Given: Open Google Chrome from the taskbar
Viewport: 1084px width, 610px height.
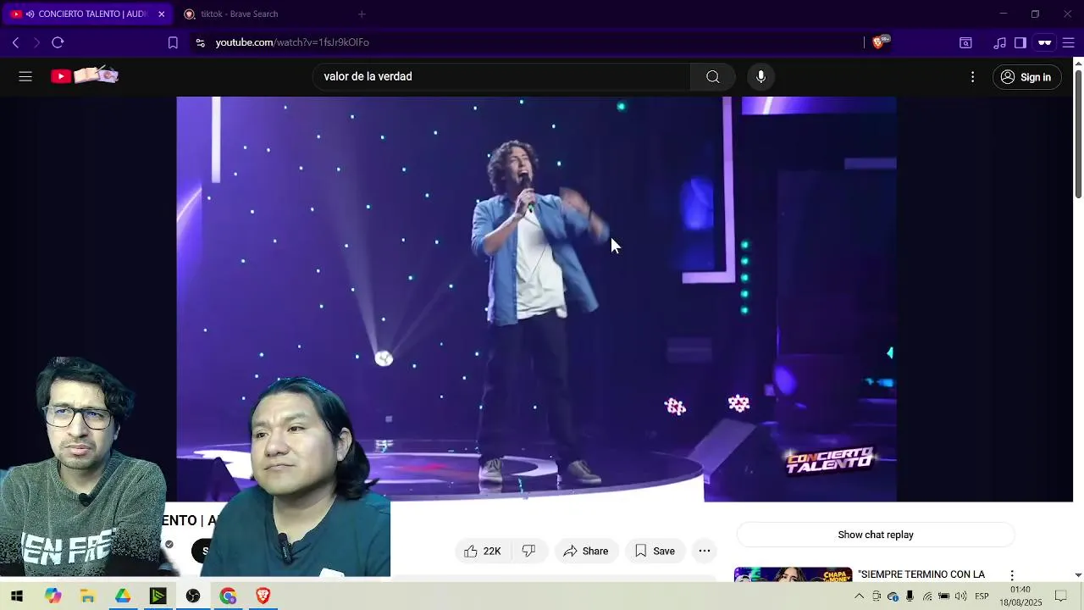Looking at the screenshot, I should click(228, 596).
